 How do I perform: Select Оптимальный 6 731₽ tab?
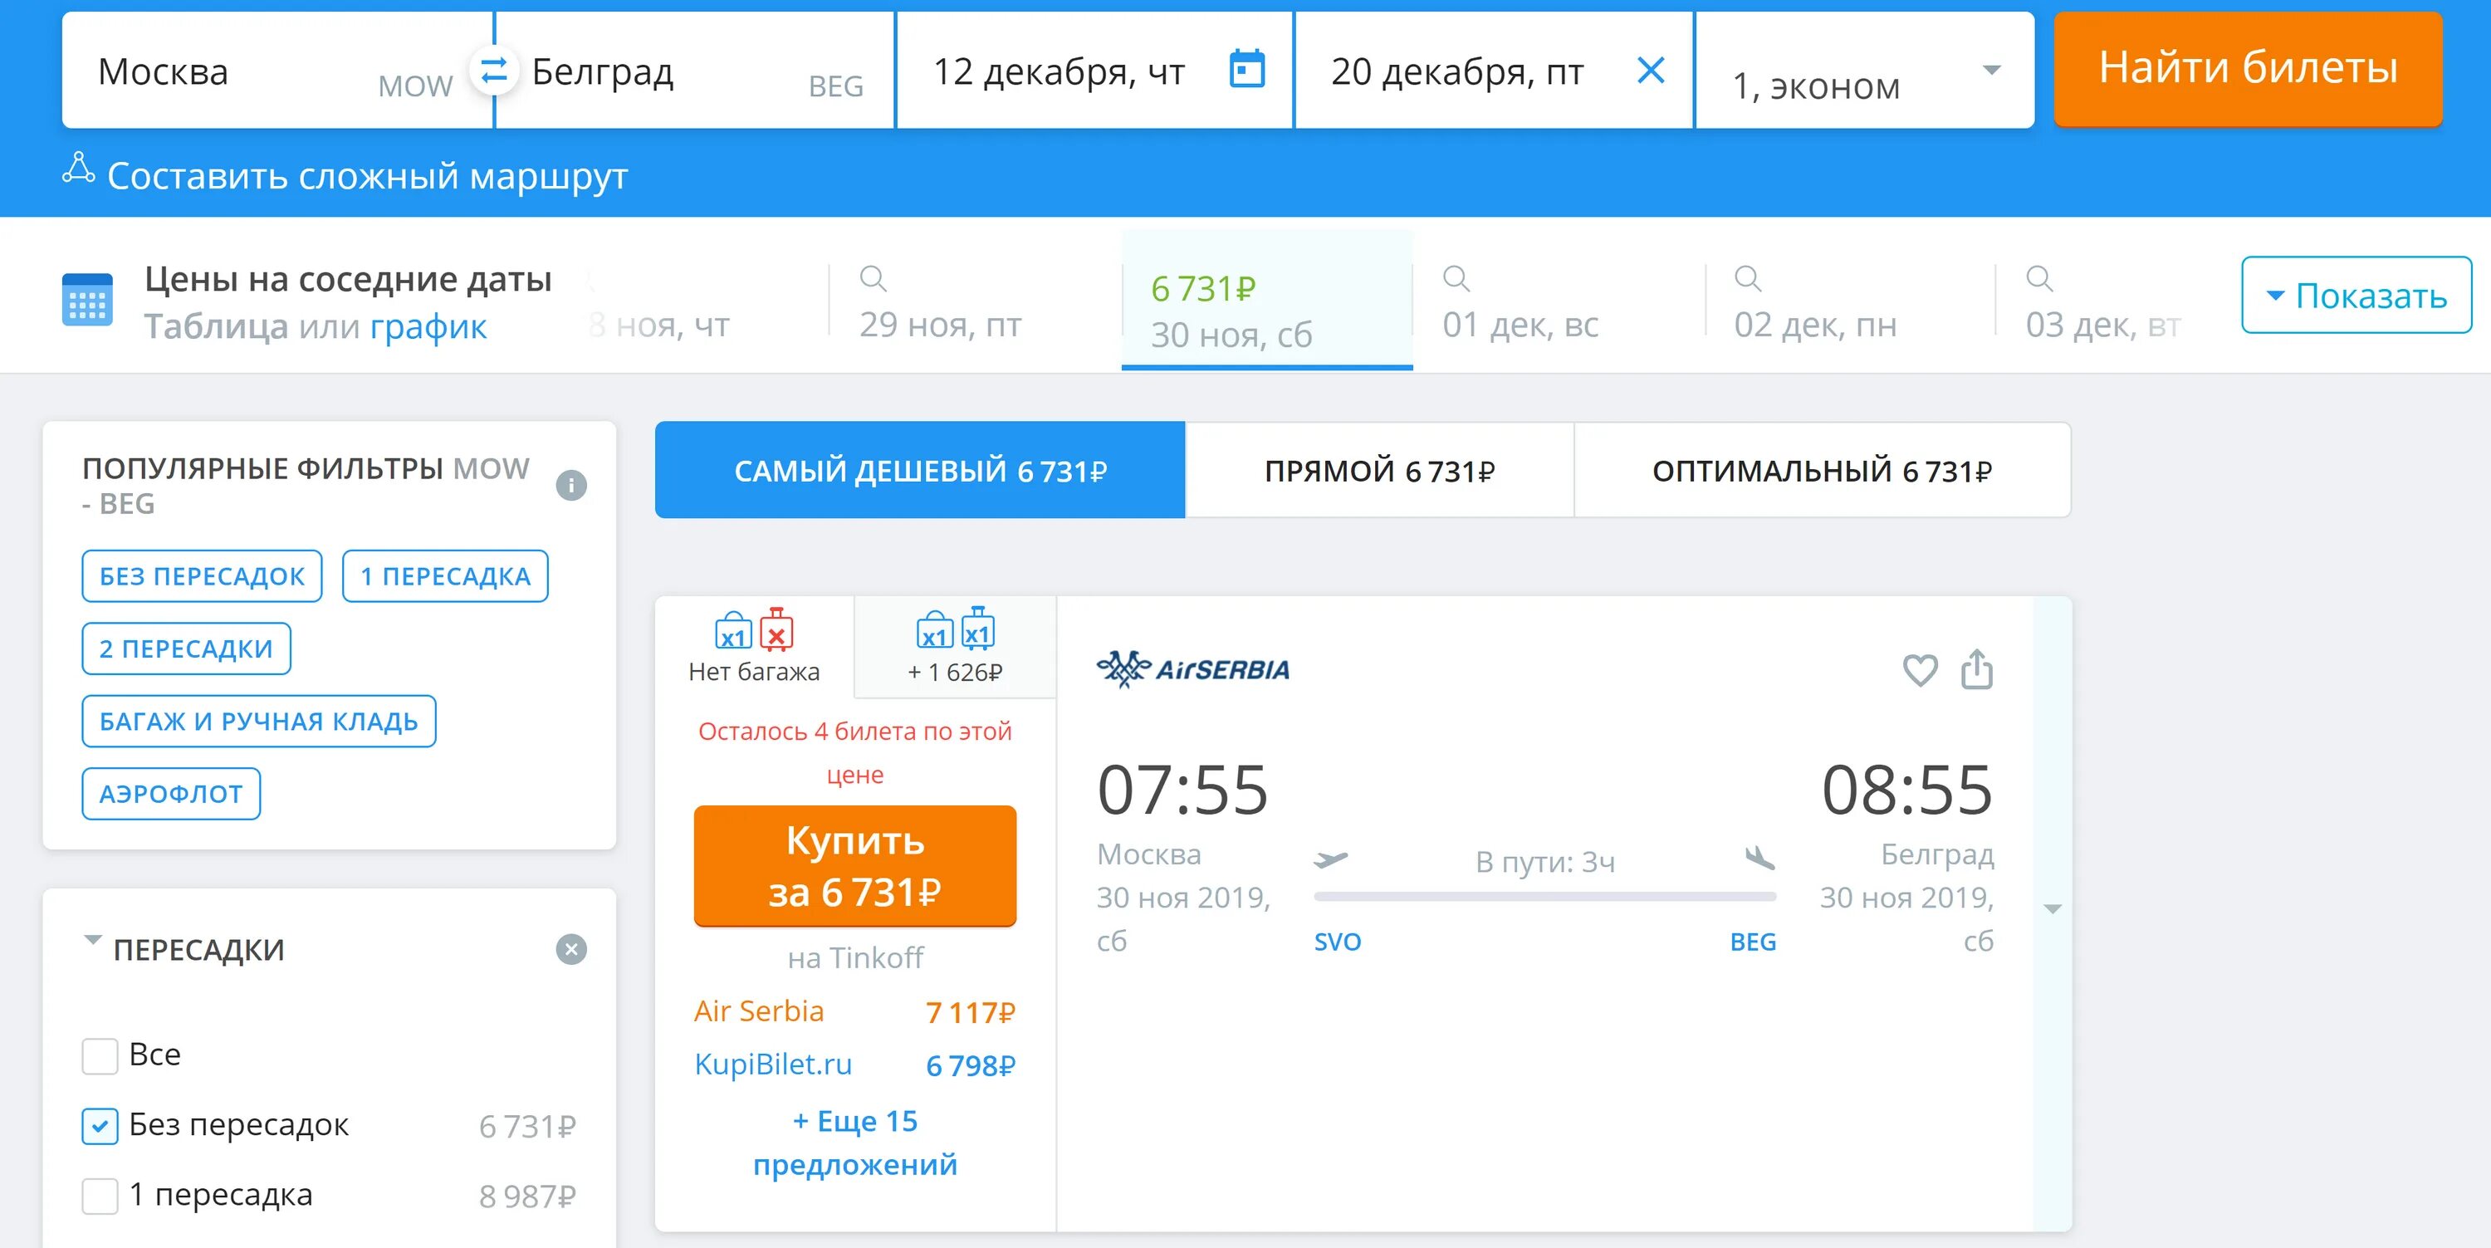(x=1822, y=470)
